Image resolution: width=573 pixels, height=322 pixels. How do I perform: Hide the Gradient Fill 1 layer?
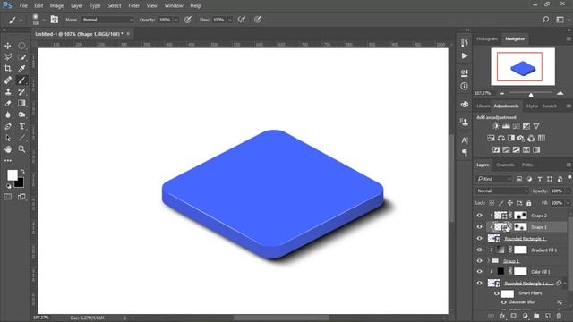(480, 250)
